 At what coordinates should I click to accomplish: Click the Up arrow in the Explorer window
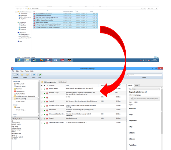26,9
